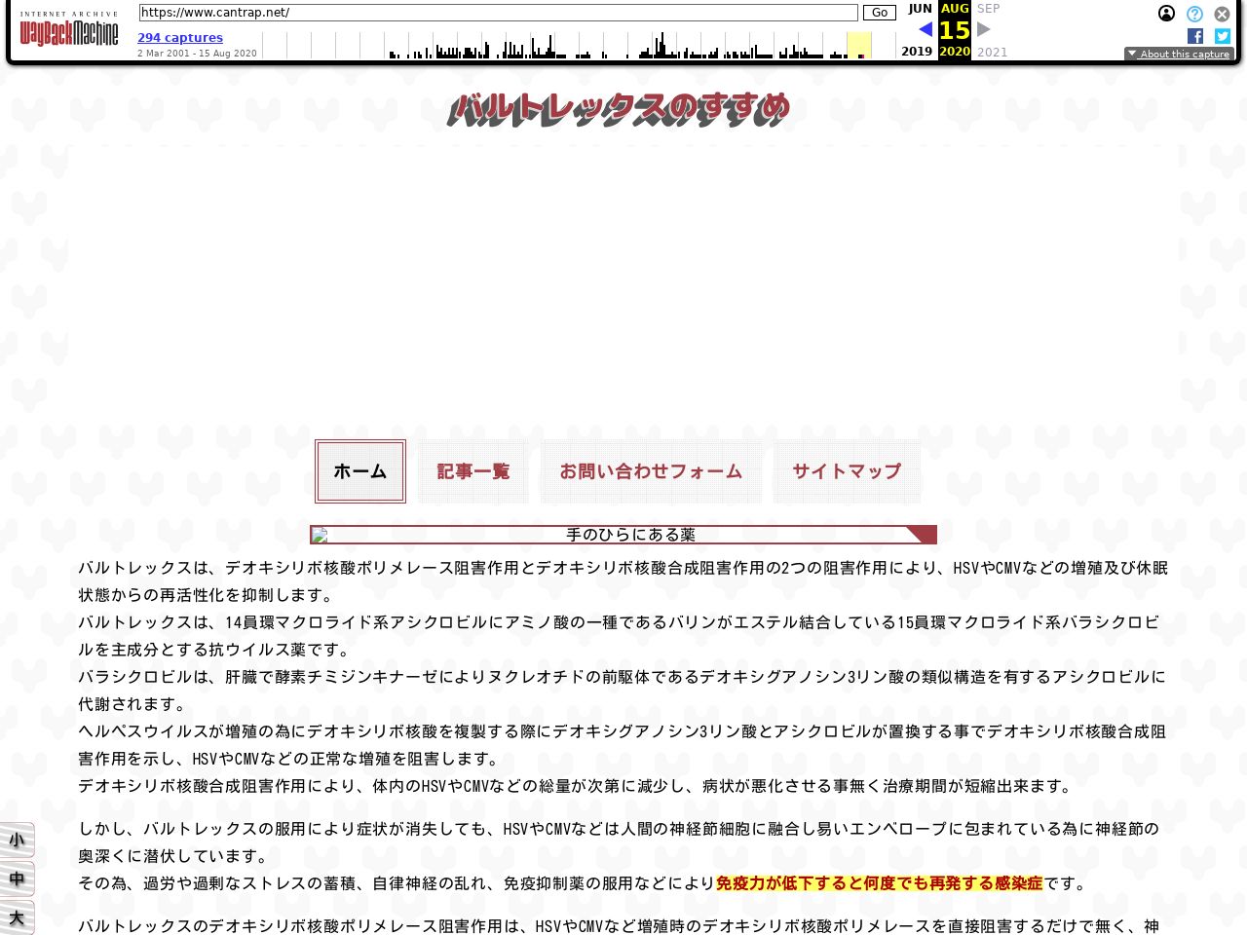
Task: Expand About this capture
Action: [1179, 55]
